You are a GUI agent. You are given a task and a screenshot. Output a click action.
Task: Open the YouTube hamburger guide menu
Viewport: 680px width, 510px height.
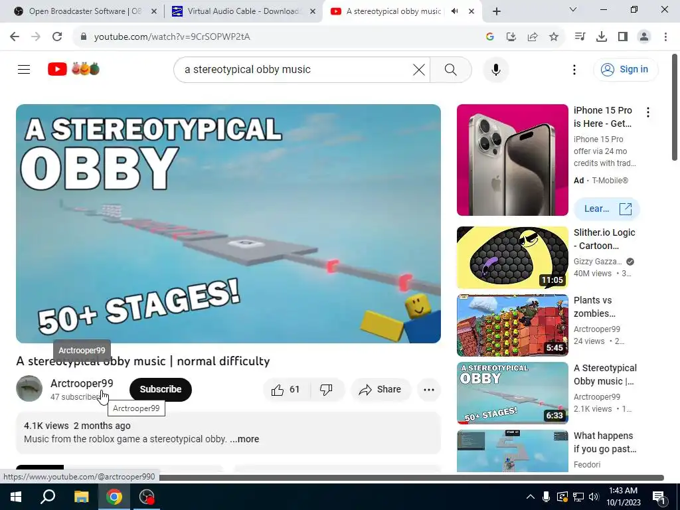[x=24, y=69]
